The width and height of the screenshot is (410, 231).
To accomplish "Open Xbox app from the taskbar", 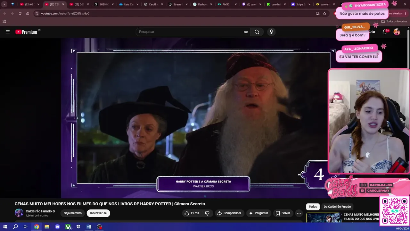I will coord(68,227).
